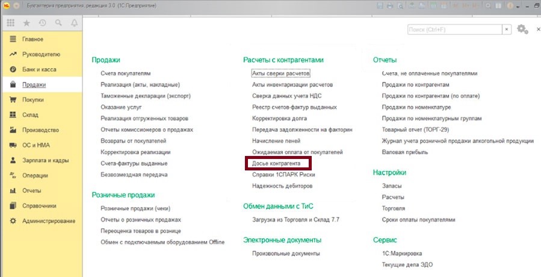Viewport: 541px width, 277px height.
Task: Open Акты сверки расчетов
Action: coord(280,73)
